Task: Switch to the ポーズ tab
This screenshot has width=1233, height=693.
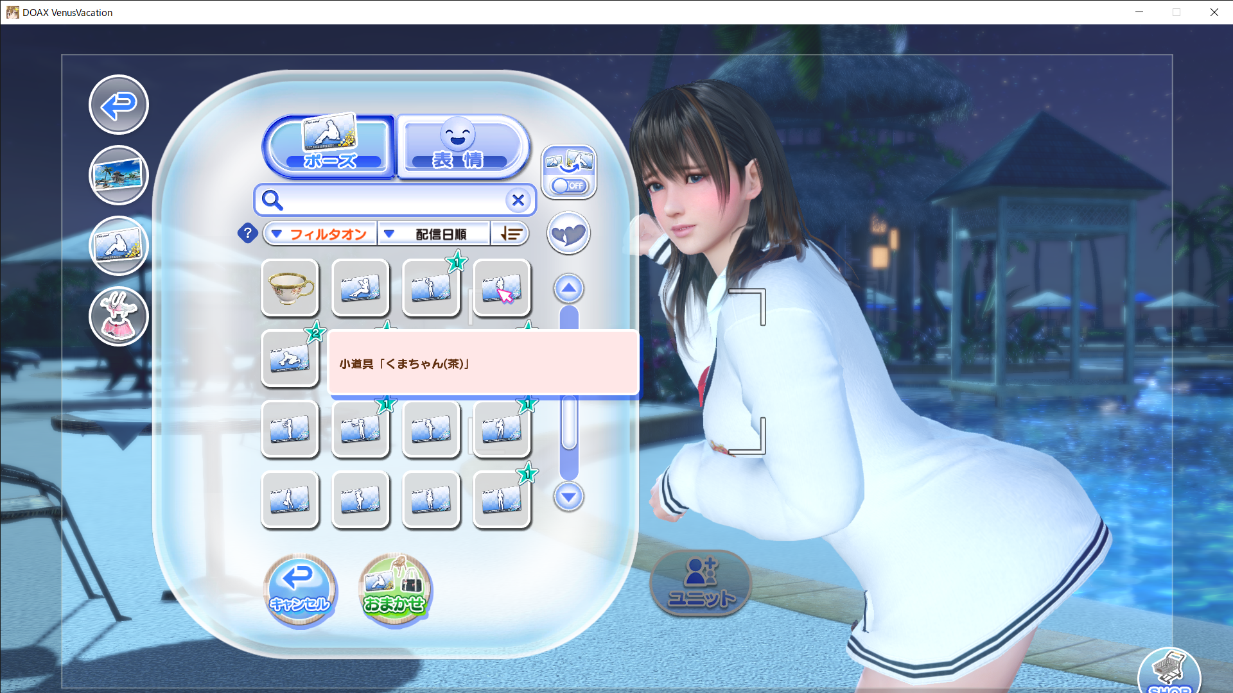Action: pyautogui.click(x=329, y=146)
